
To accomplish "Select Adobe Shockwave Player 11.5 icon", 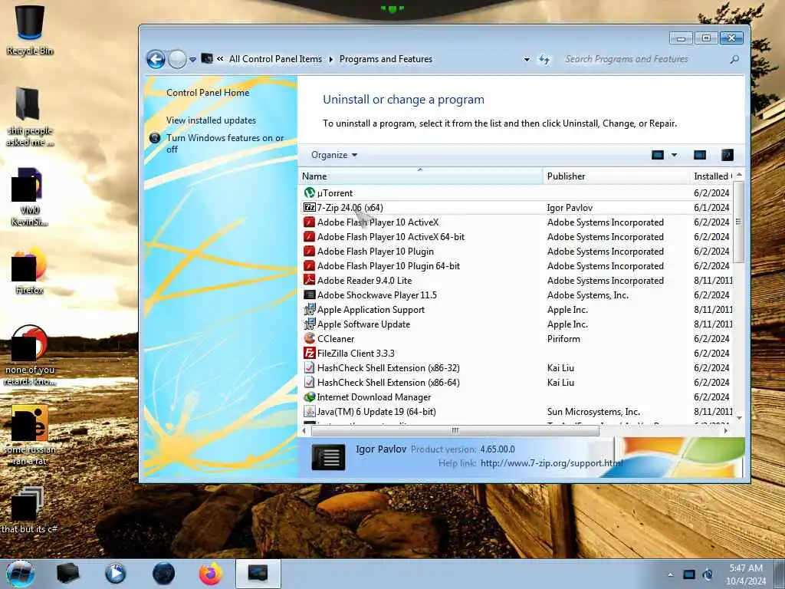I will [x=310, y=295].
